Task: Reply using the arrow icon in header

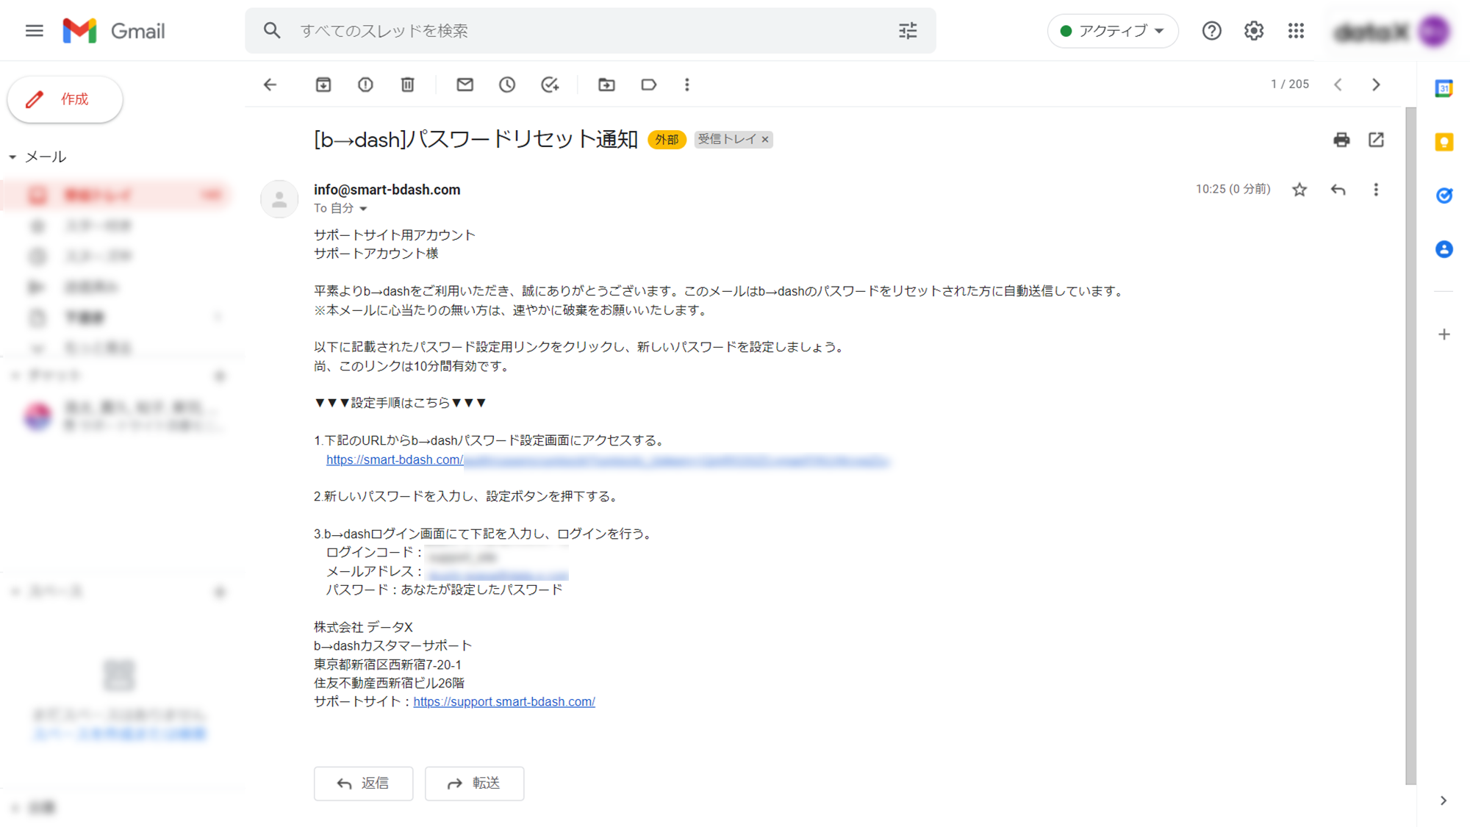Action: pos(1338,190)
